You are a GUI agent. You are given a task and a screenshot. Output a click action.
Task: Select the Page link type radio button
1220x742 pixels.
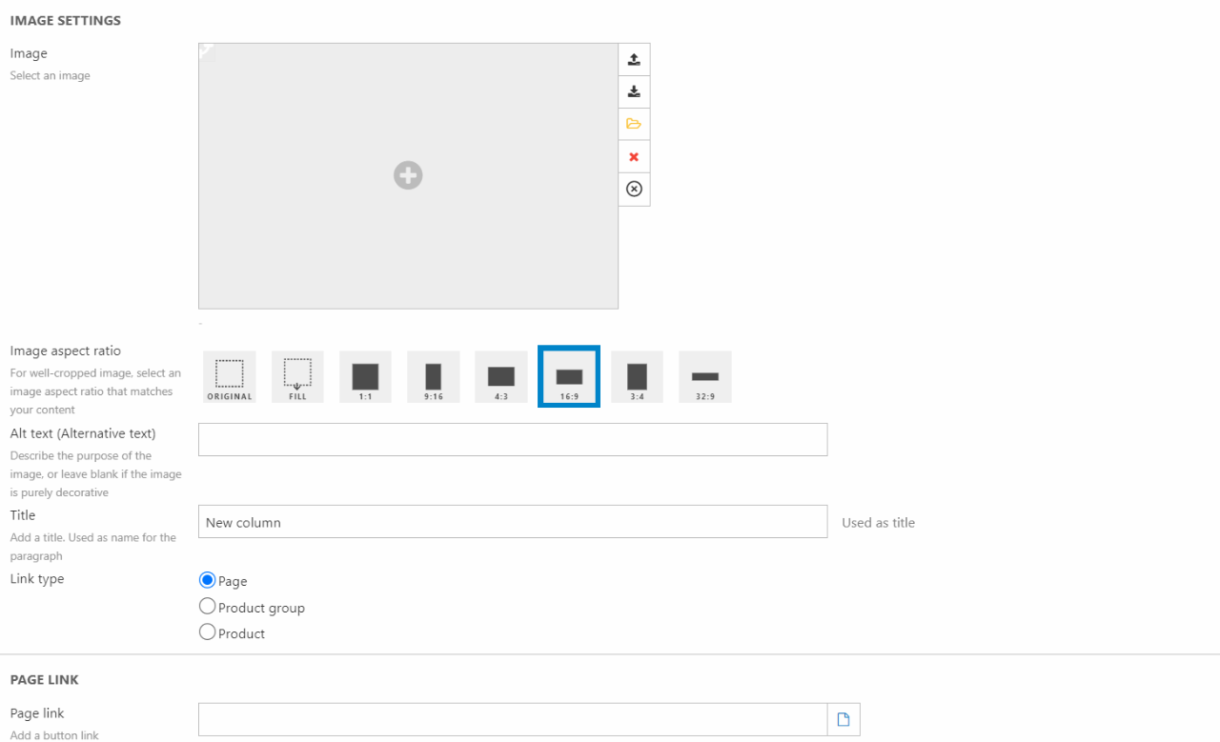pyautogui.click(x=207, y=580)
